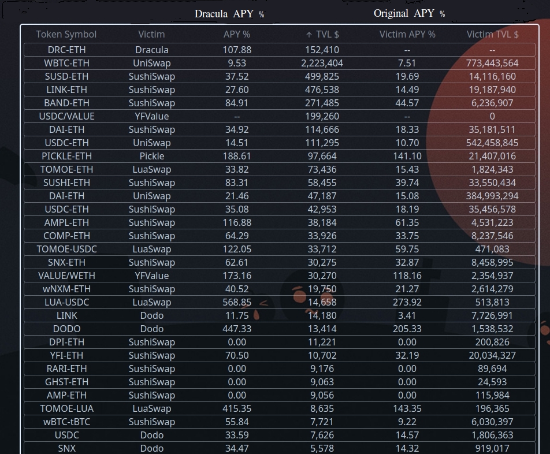Click APY value 188.61
This screenshot has width=550, height=454.
(x=237, y=157)
